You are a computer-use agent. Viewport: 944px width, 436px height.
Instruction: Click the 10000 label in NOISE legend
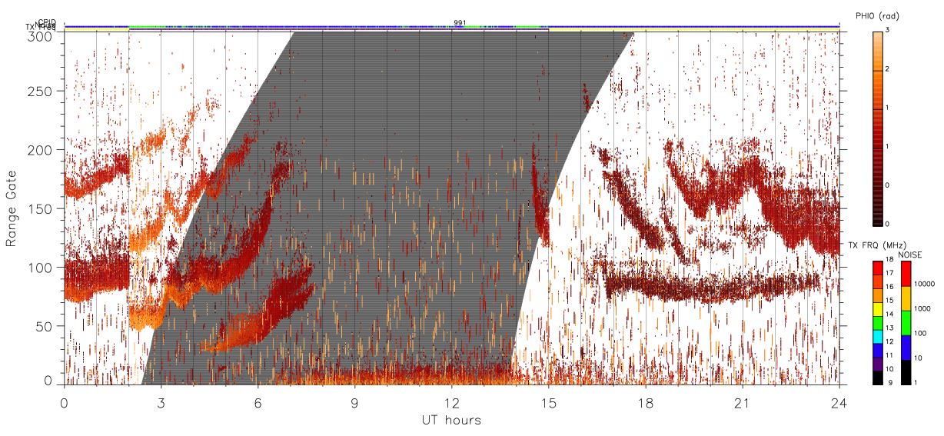(925, 284)
